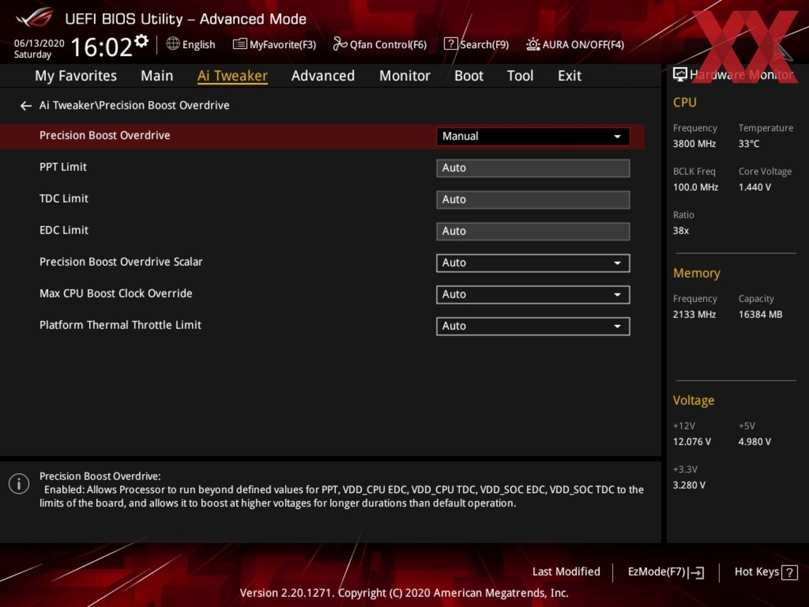Click the CPU temperature 33°C value

pyautogui.click(x=749, y=144)
